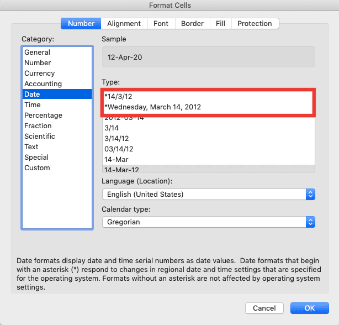The height and width of the screenshot is (325, 339).
Task: Go to the Border tab
Action: (193, 23)
